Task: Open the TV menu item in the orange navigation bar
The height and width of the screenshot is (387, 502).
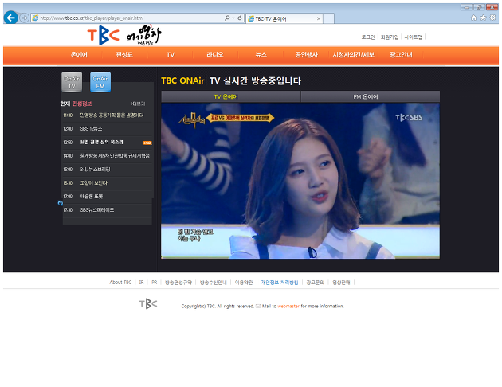Action: click(171, 55)
